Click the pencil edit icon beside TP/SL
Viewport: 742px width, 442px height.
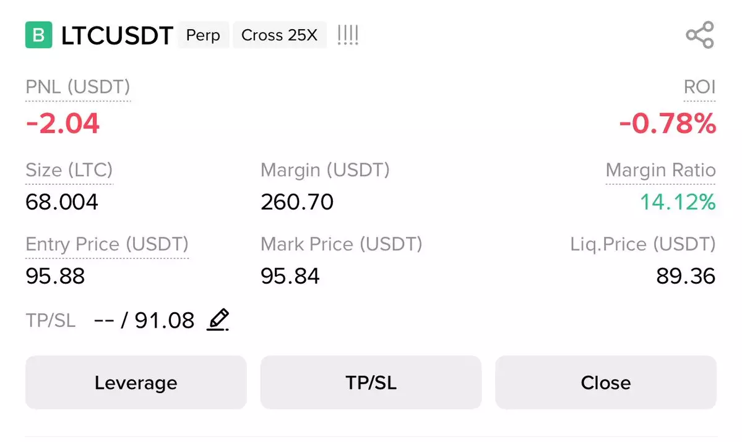click(x=217, y=320)
